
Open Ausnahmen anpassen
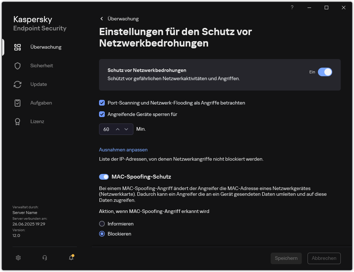[x=123, y=150]
